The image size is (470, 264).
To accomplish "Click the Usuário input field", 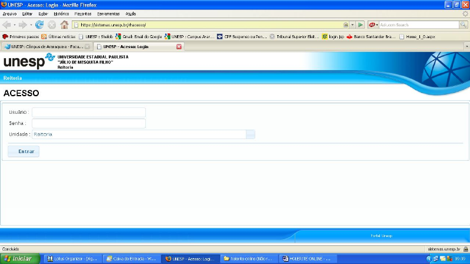I will point(88,113).
